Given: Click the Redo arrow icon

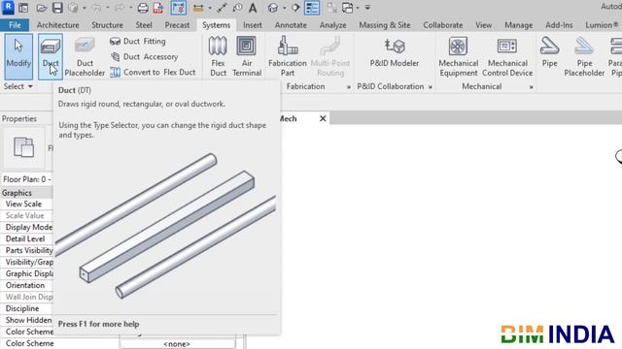Looking at the screenshot, I should 120,8.
